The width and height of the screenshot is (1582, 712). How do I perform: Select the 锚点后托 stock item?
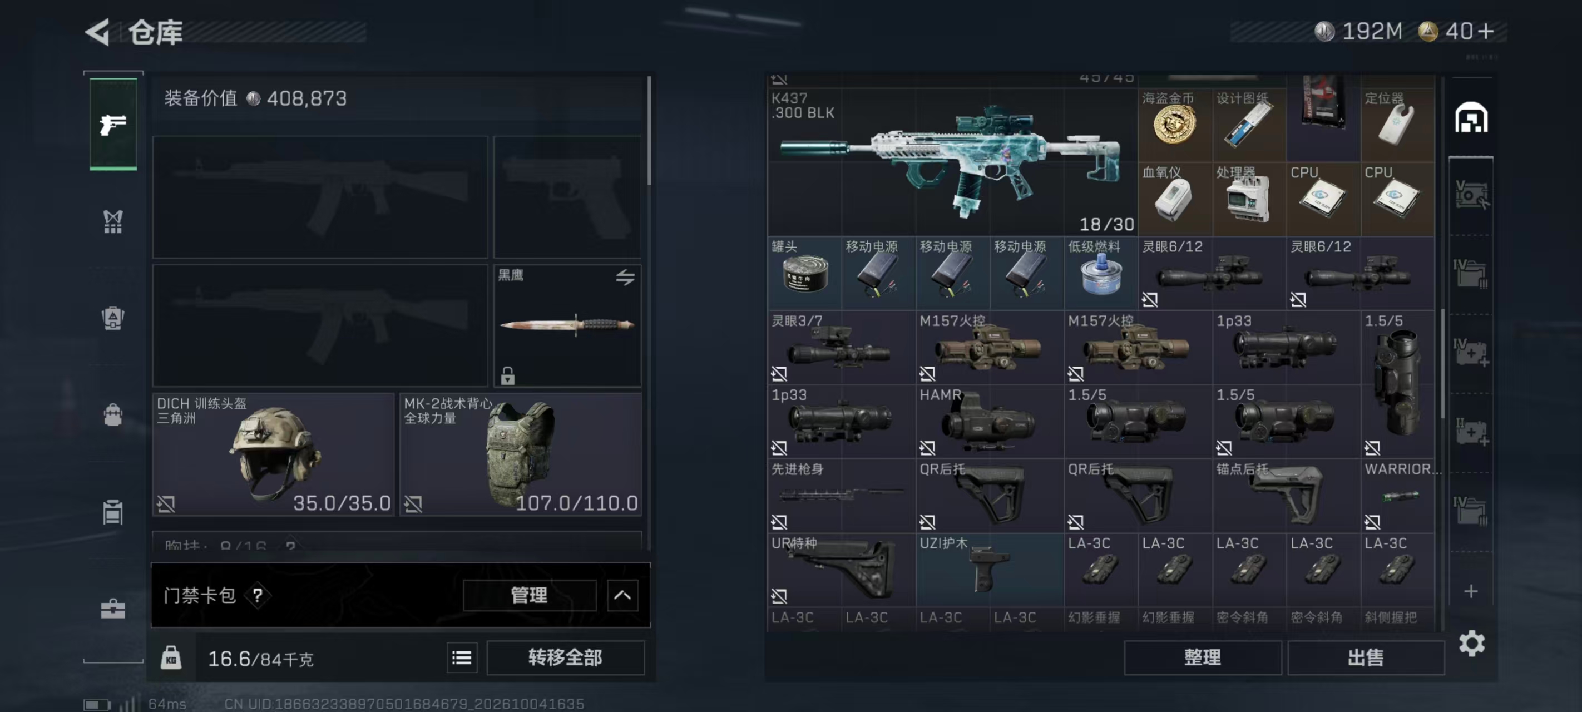1286,495
